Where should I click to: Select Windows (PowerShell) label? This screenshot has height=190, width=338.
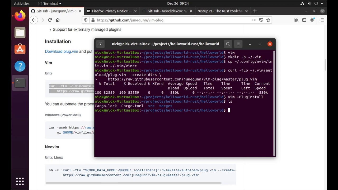(x=63, y=115)
